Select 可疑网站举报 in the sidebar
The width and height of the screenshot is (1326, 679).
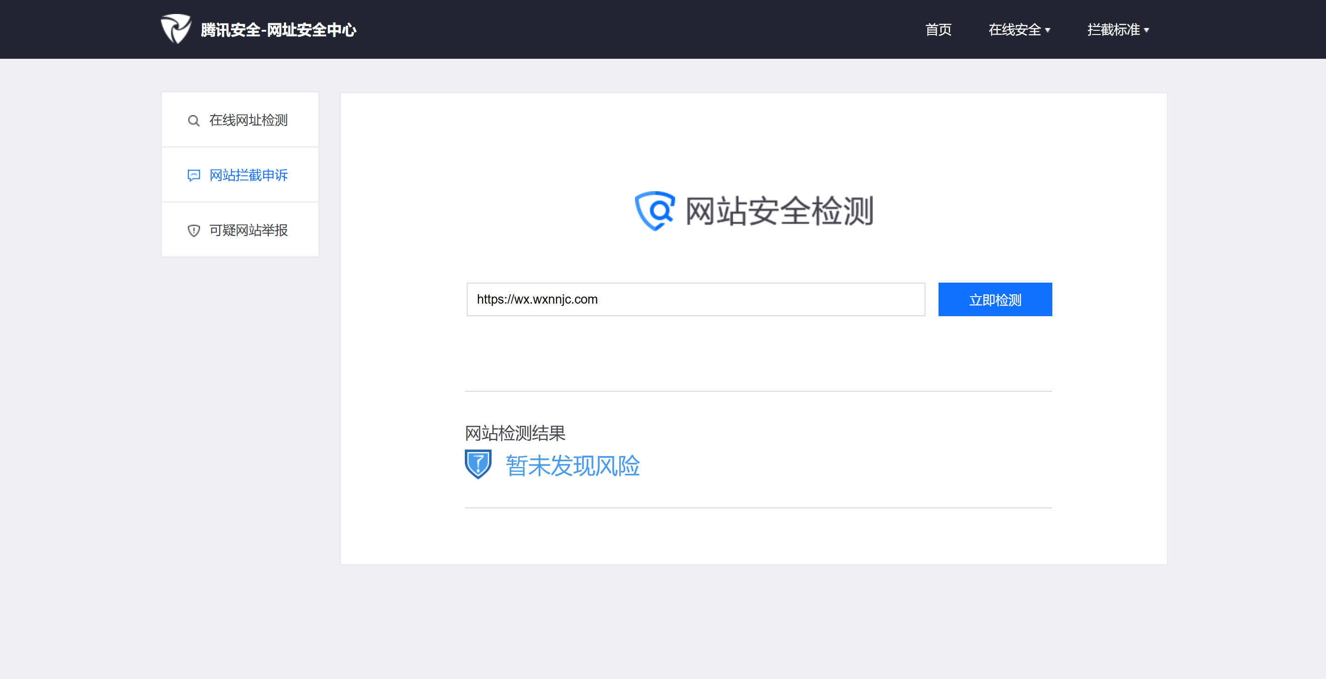pyautogui.click(x=248, y=231)
